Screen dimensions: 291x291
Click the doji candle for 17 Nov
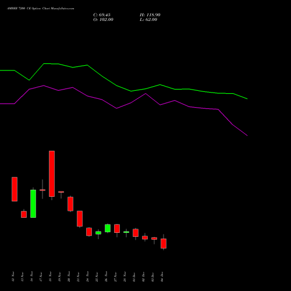pos(42,190)
